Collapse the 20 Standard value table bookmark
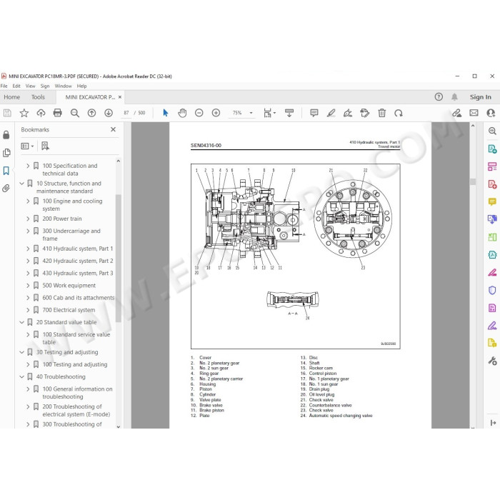Screen dimensions: 500x500 pos(21,322)
